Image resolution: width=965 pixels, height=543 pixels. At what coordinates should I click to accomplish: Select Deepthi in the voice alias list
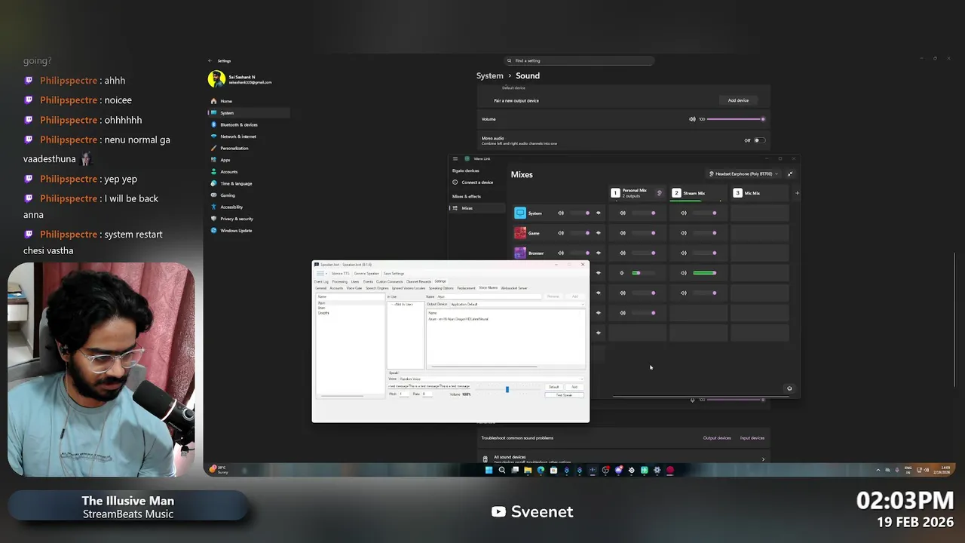coord(323,313)
